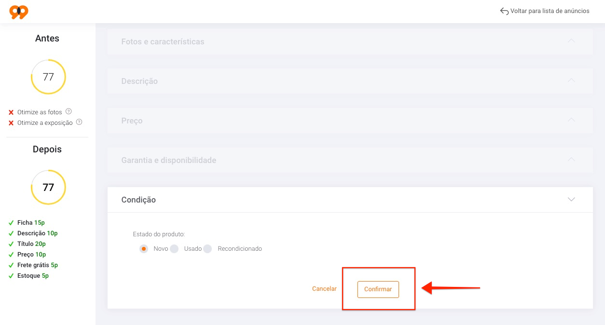Click the Cancelar link

(x=324, y=289)
